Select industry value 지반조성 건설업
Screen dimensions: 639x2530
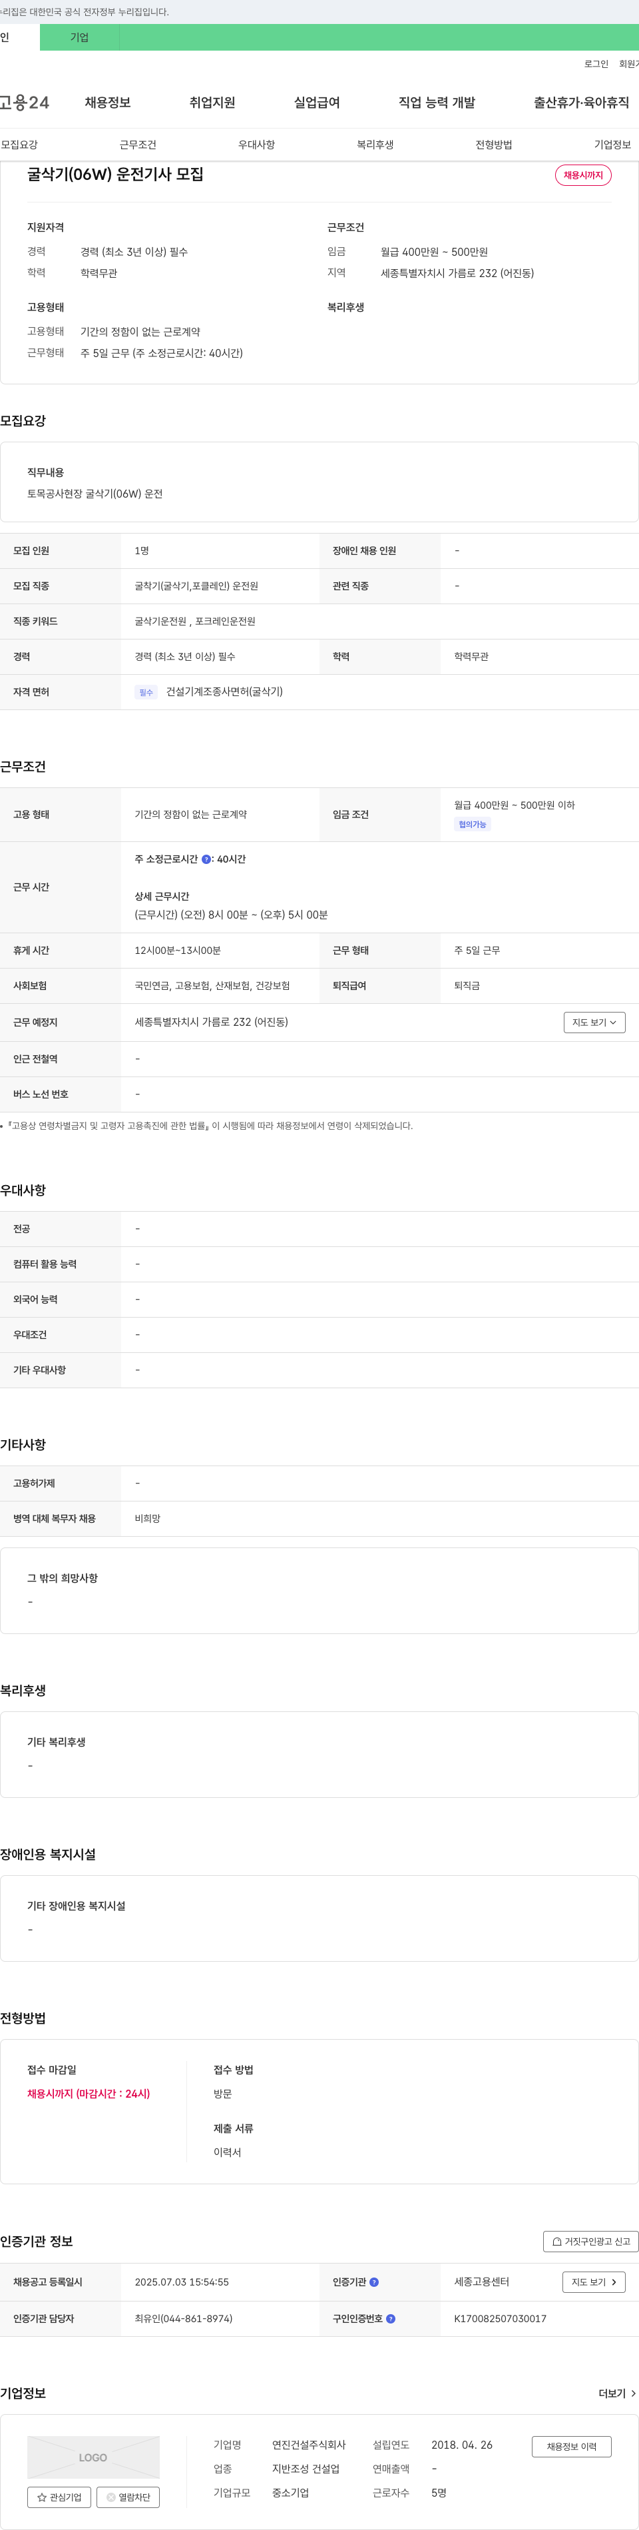[306, 2468]
